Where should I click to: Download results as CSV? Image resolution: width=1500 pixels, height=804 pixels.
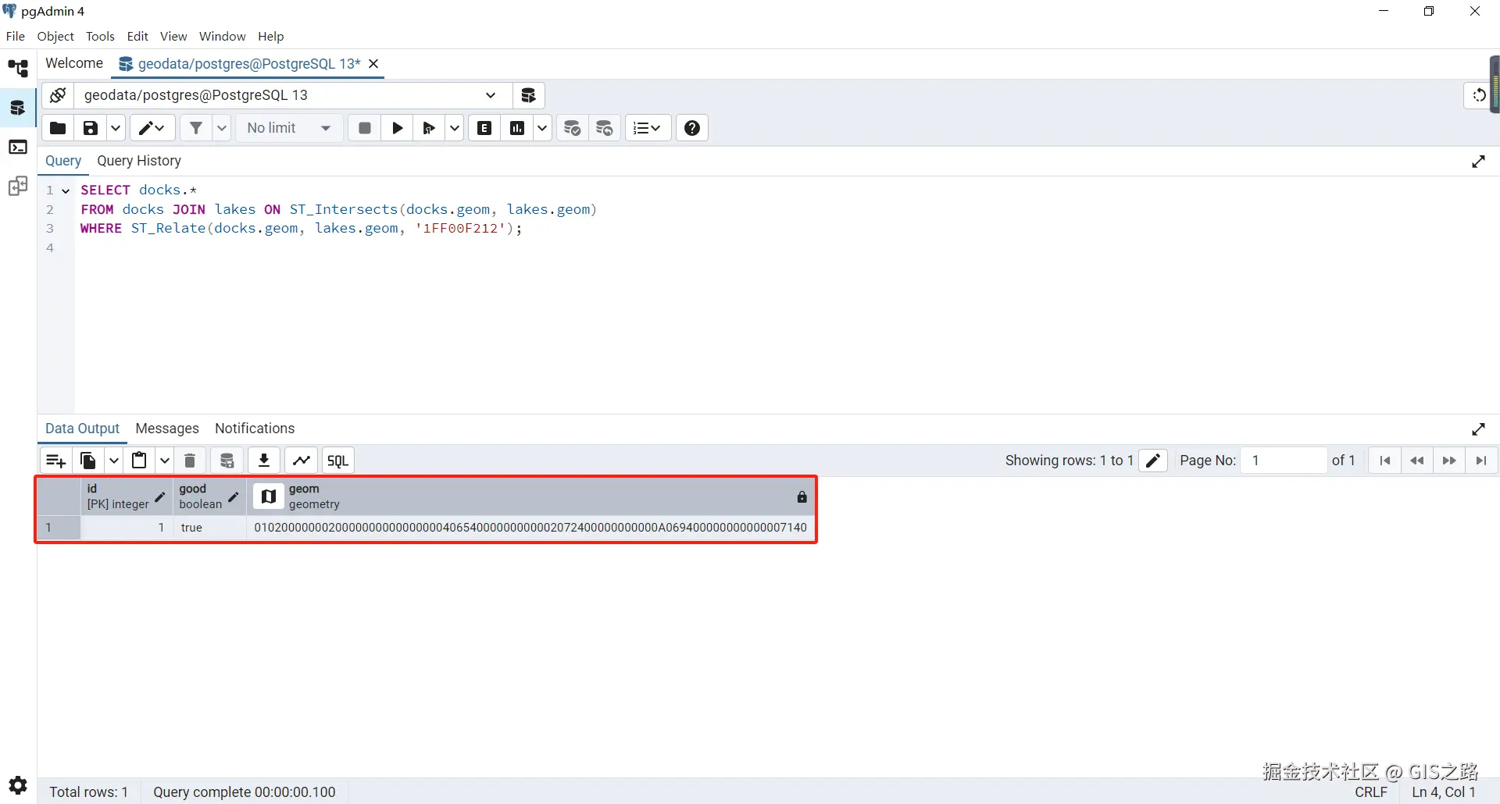coord(264,461)
